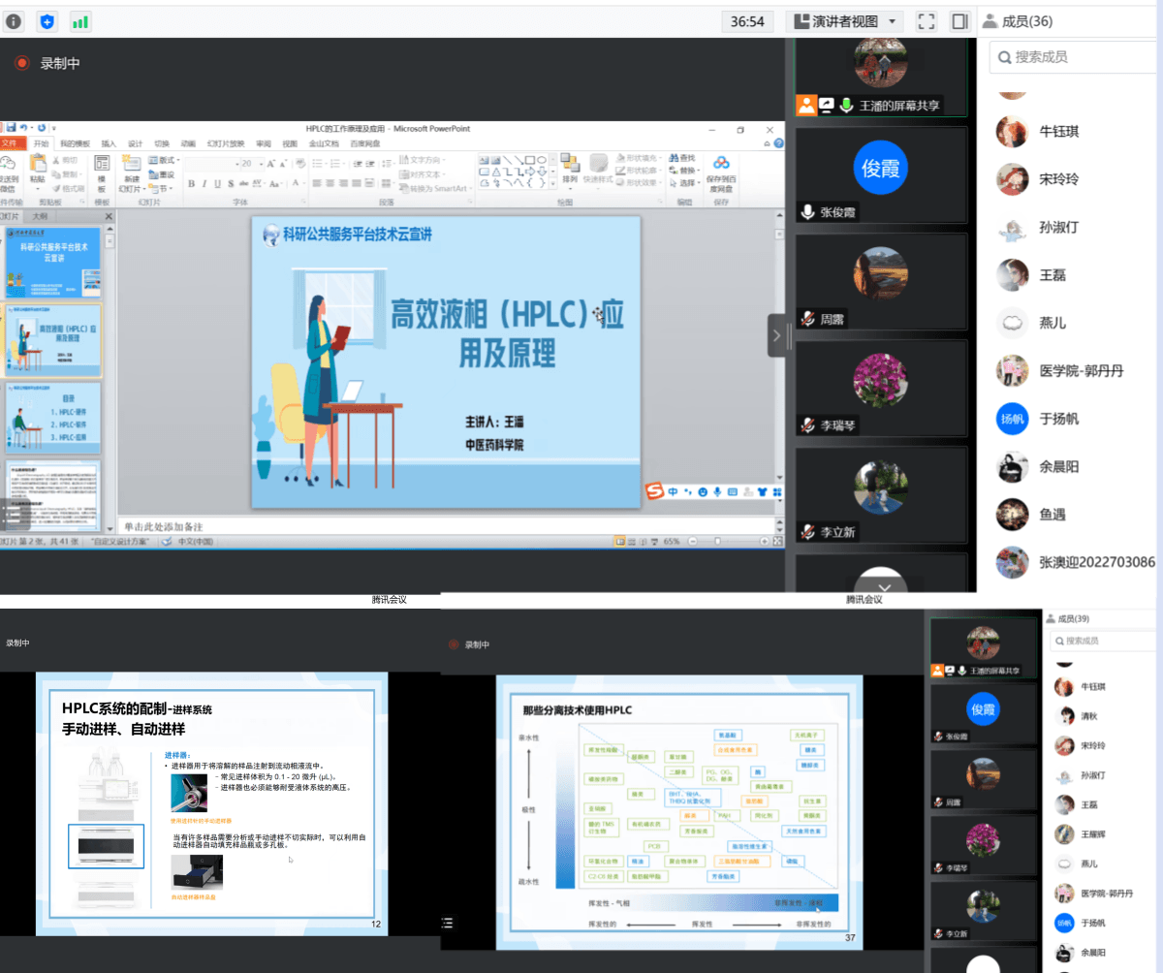Image resolution: width=1163 pixels, height=973 pixels.
Task: Select 于扬帆 in the members list
Action: click(x=1058, y=419)
